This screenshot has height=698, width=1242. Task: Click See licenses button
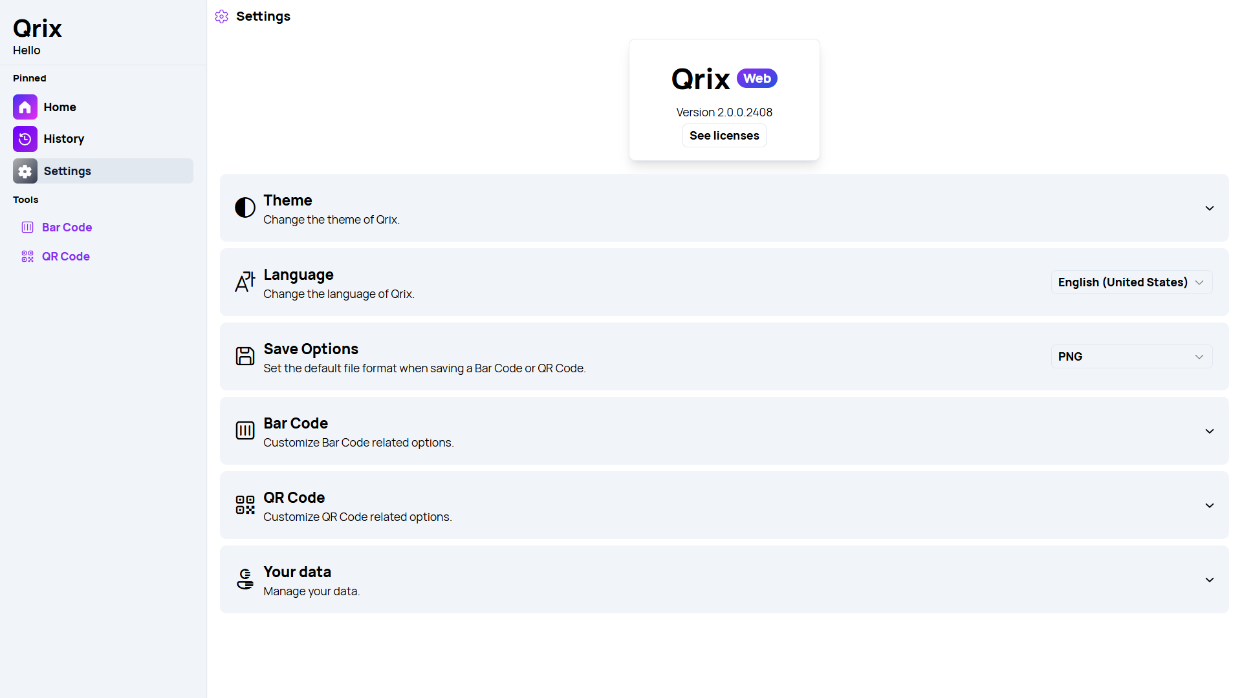tap(724, 136)
